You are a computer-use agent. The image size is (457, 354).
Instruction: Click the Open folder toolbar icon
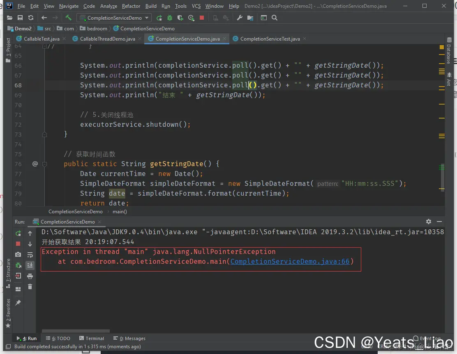(9, 18)
